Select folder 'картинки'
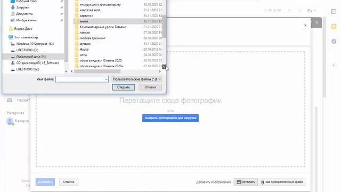Viewport: 341px width, 192px height. 86,15
